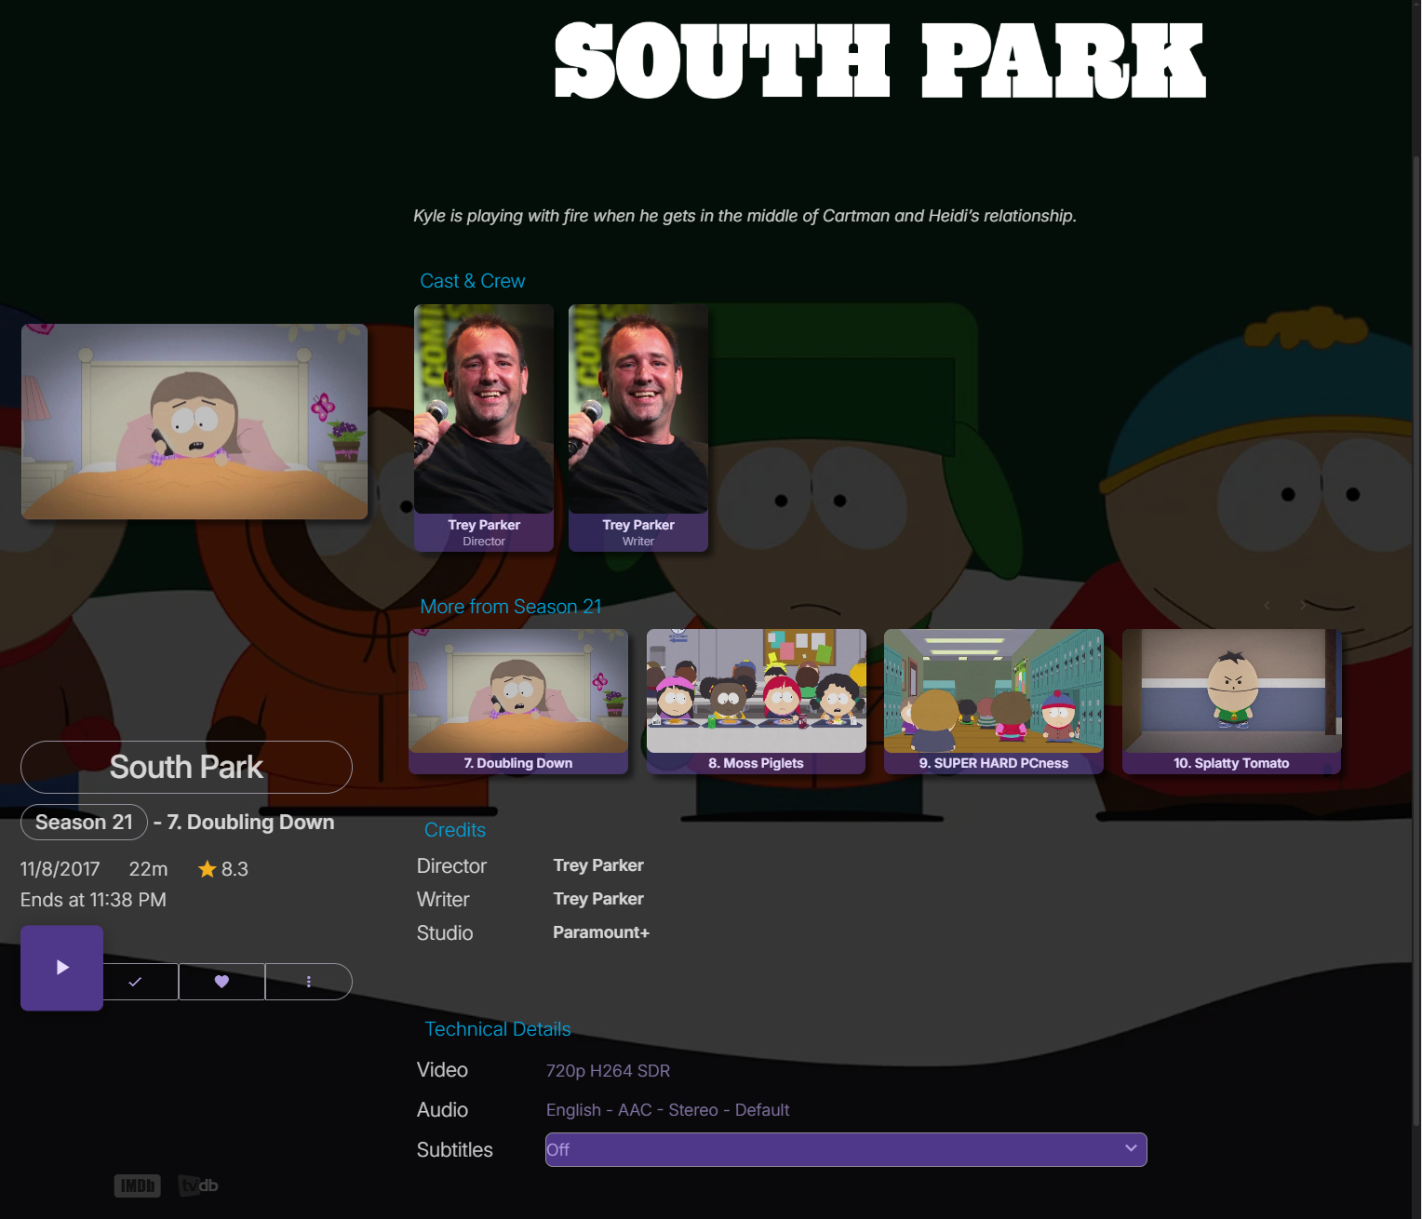Click the More from Season 21 heading
Viewport: 1422px width, 1219px height.
coord(511,607)
